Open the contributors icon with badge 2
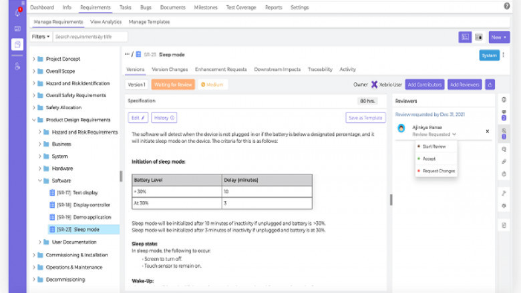 [x=504, y=115]
